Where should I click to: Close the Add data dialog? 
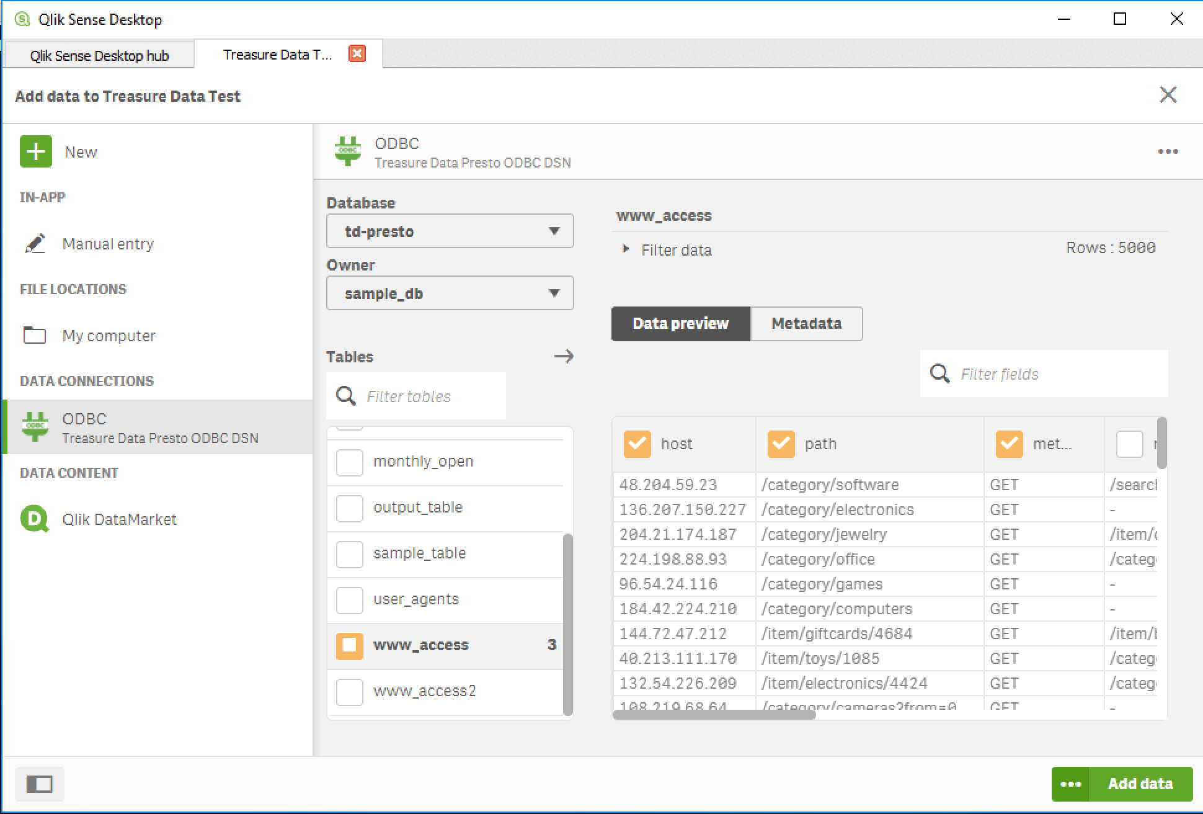point(1168,95)
